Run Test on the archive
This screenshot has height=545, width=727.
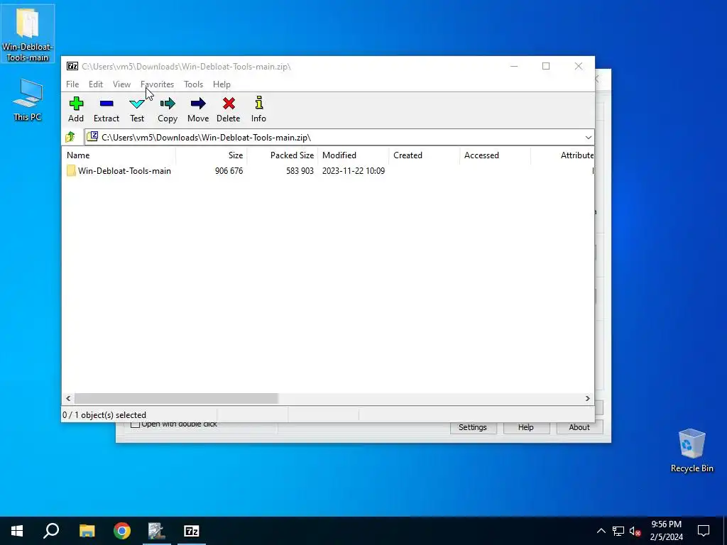[137, 109]
